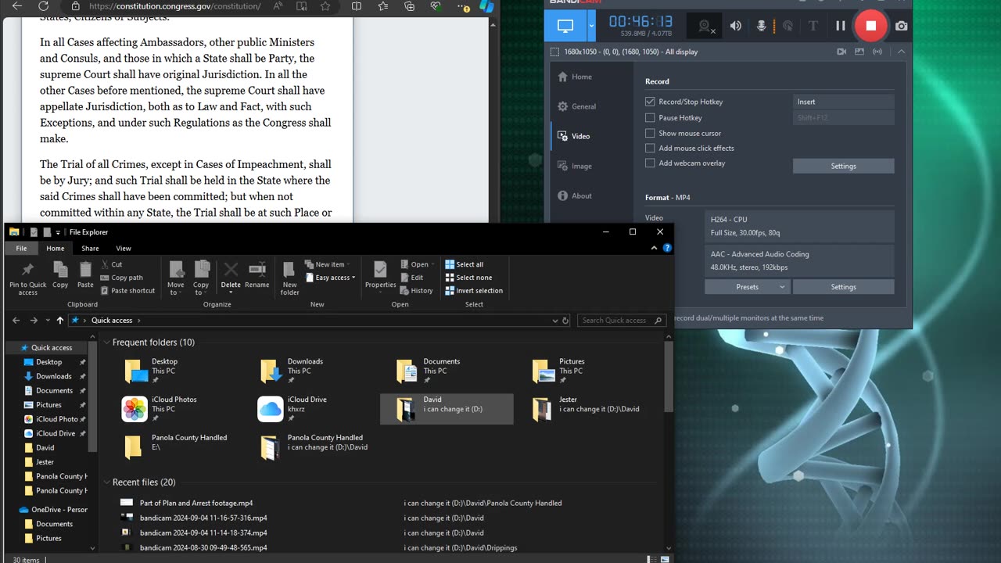Viewport: 1001px width, 563px height.
Task: Open the Copy to dropdown
Action: click(201, 278)
